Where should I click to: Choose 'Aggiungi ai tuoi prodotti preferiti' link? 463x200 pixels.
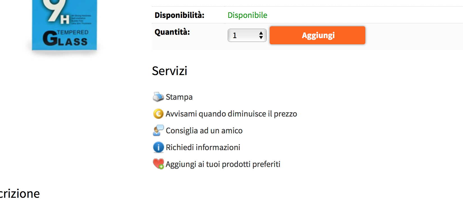[223, 164]
